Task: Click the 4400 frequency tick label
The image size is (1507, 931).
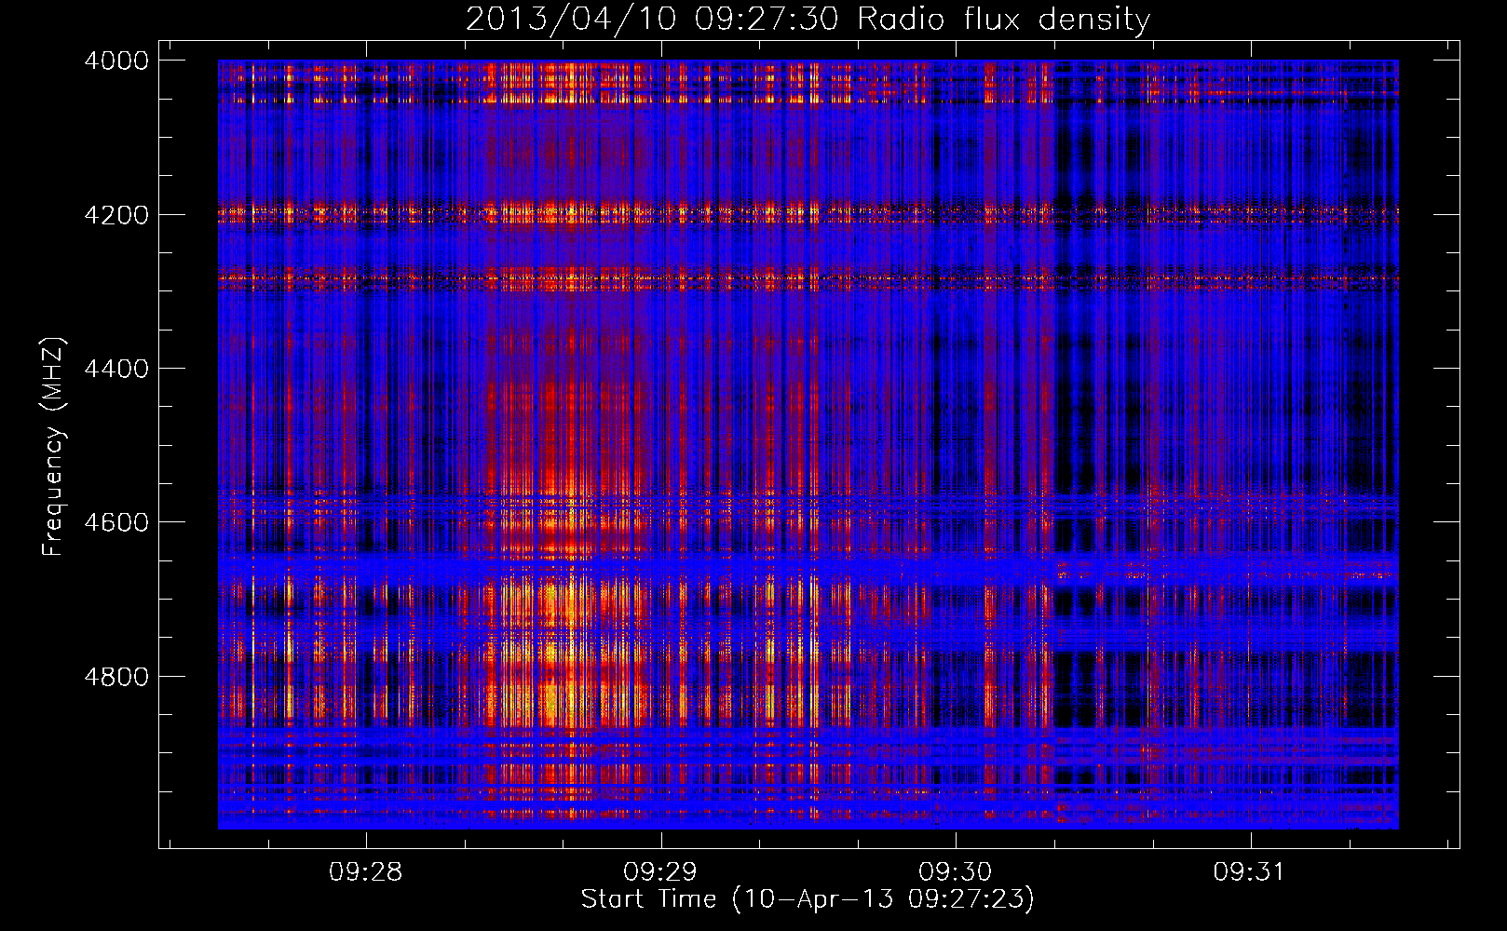Action: pyautogui.click(x=116, y=369)
